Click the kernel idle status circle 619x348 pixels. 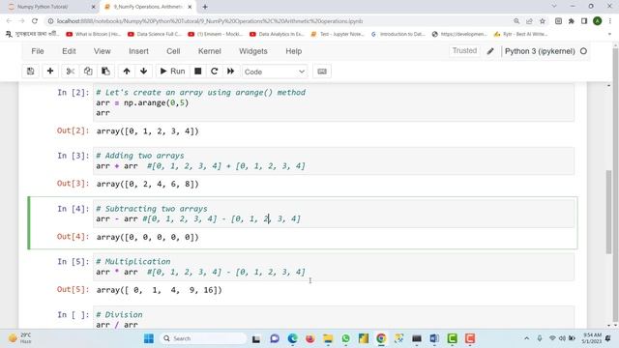[583, 51]
